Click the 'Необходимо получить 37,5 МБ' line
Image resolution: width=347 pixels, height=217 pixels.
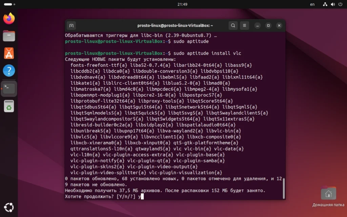point(165,191)
